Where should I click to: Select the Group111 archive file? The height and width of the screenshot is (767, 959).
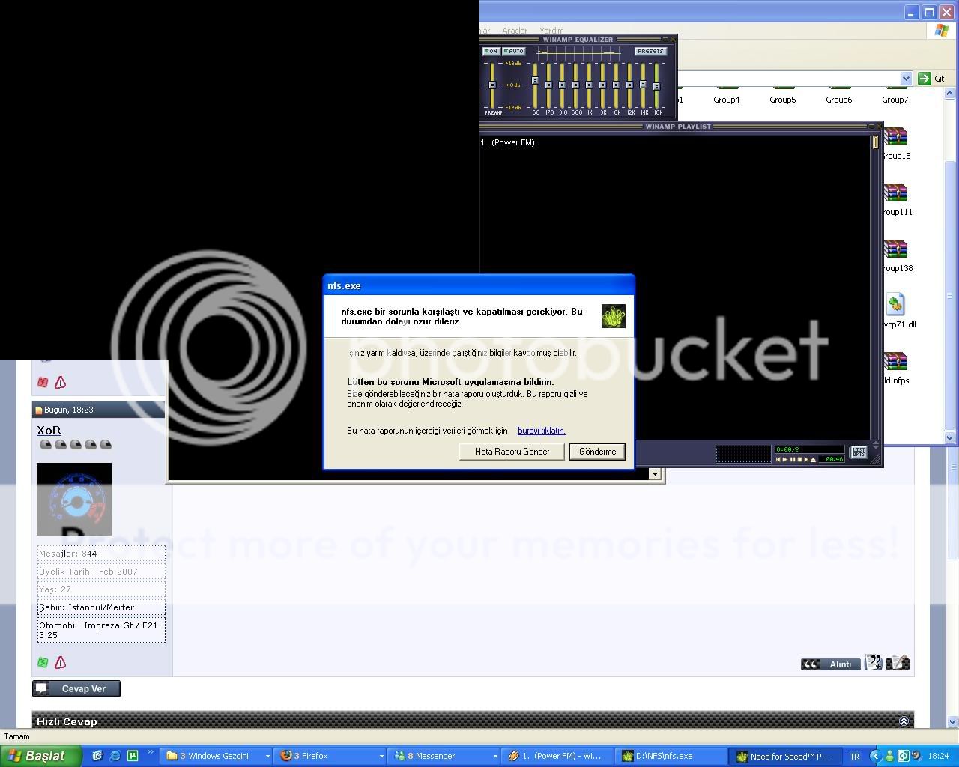pos(897,200)
